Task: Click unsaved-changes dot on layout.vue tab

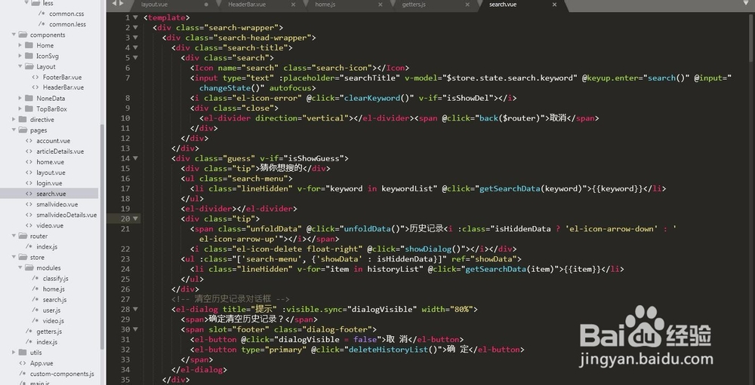Action: point(207,5)
